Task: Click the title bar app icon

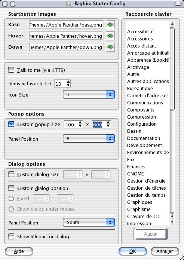Action: [x=69, y=4]
